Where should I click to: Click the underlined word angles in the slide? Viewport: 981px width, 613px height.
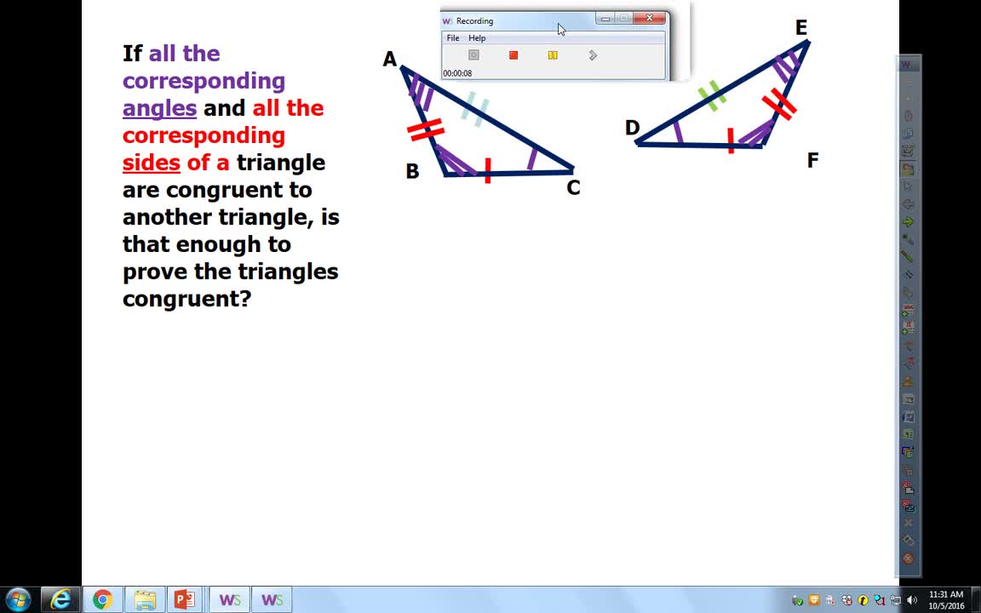158,108
